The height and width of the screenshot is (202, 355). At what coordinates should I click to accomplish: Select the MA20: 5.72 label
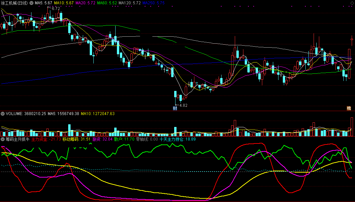point(85,3)
